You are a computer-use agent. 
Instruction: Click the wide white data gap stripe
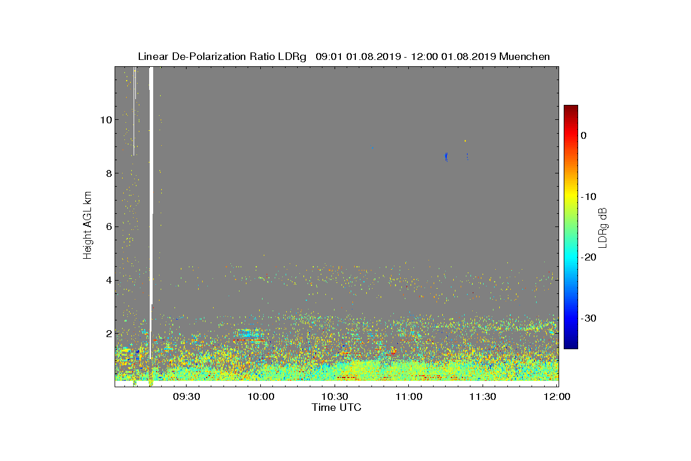click(x=151, y=212)
